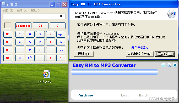This screenshot has width=179, height=103.
Task: Open the 请单击此处 error report link
Action: click(140, 48)
